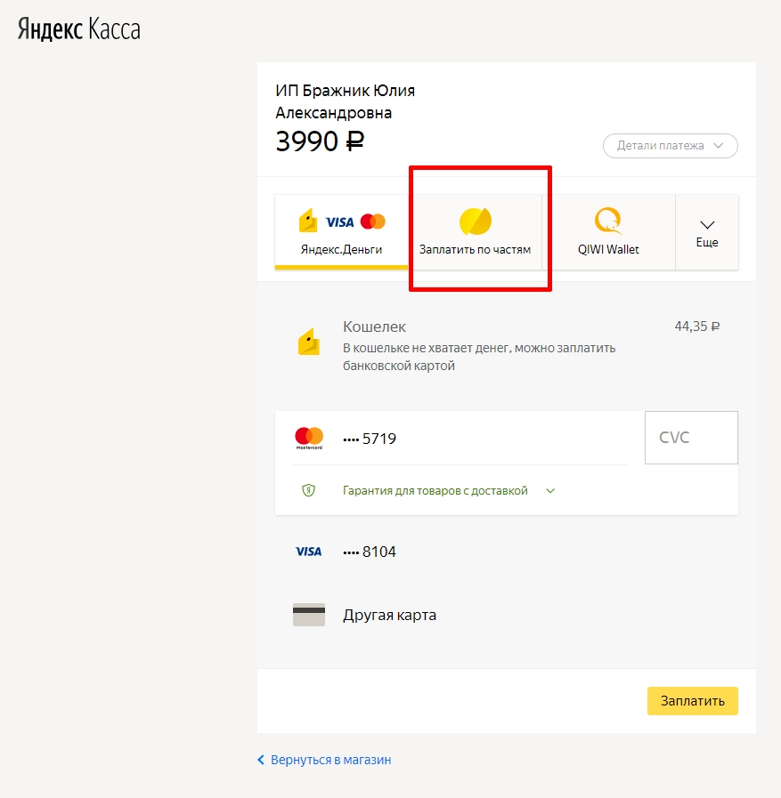The height and width of the screenshot is (798, 781).
Task: Click the Mastercard logo next to card 5719
Action: (x=309, y=438)
